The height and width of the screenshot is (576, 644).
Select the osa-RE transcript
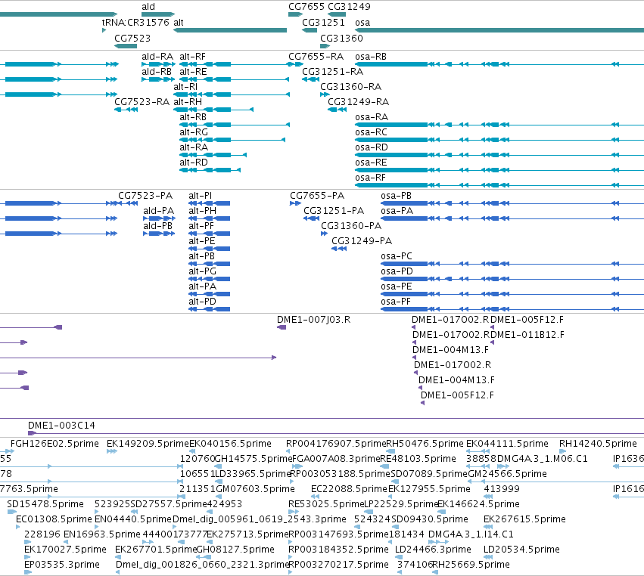(x=499, y=170)
